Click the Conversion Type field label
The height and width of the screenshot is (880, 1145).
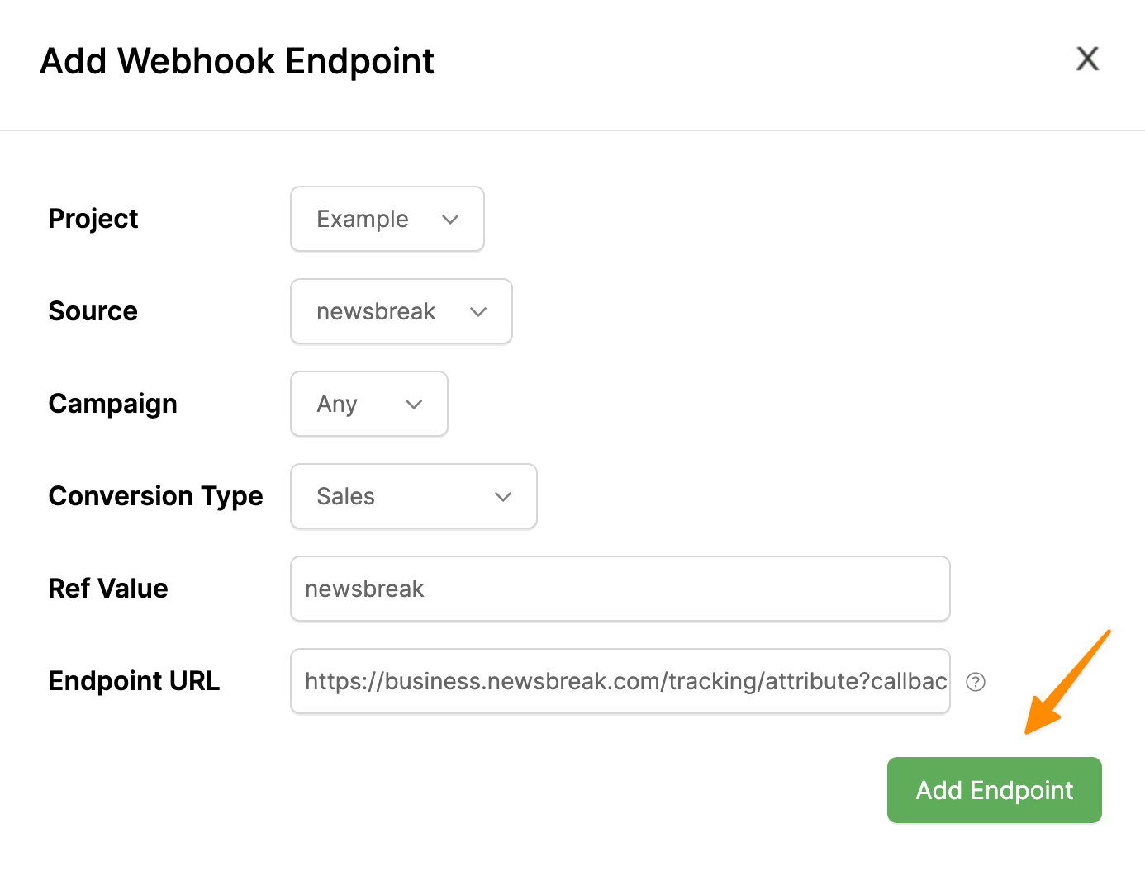(156, 496)
